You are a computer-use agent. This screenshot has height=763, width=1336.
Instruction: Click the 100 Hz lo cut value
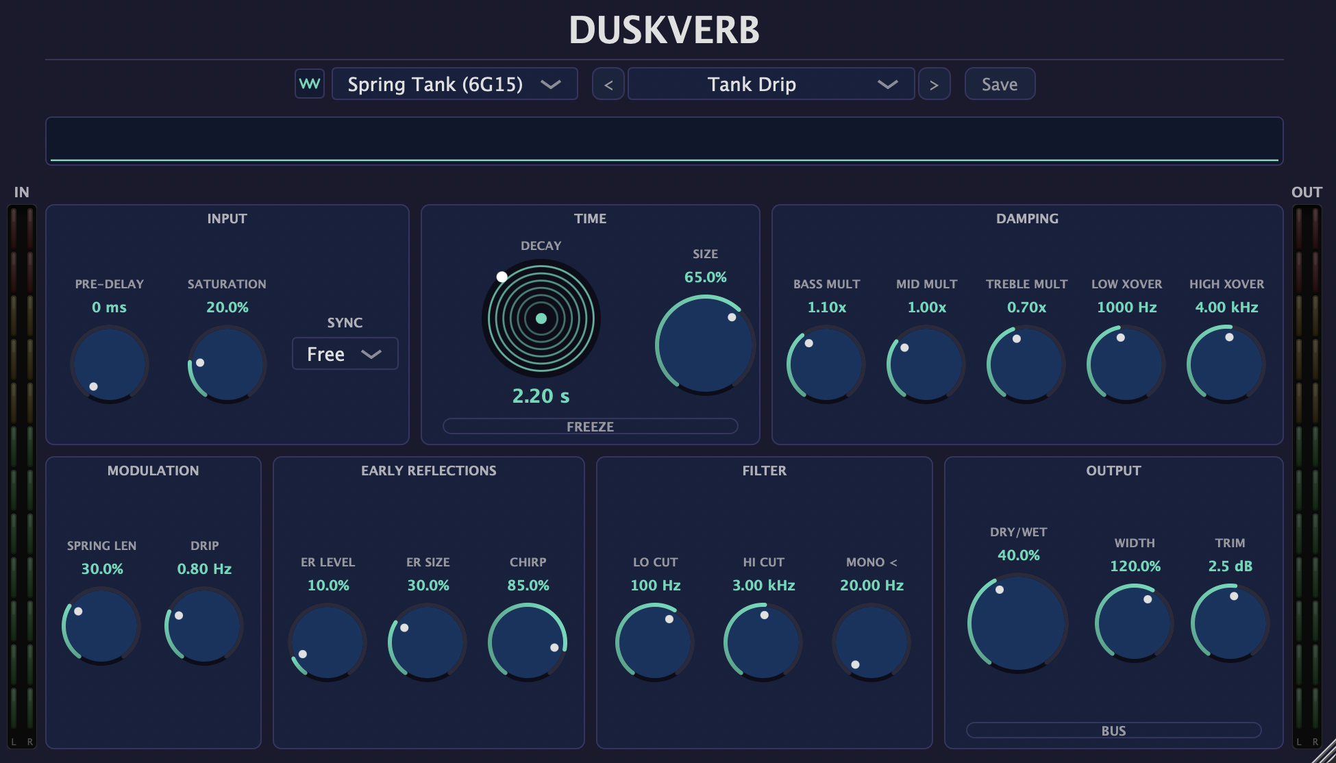click(x=656, y=585)
